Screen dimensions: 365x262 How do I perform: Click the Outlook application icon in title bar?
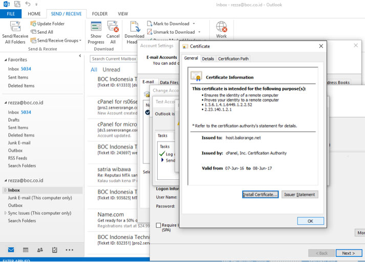coord(6,4)
